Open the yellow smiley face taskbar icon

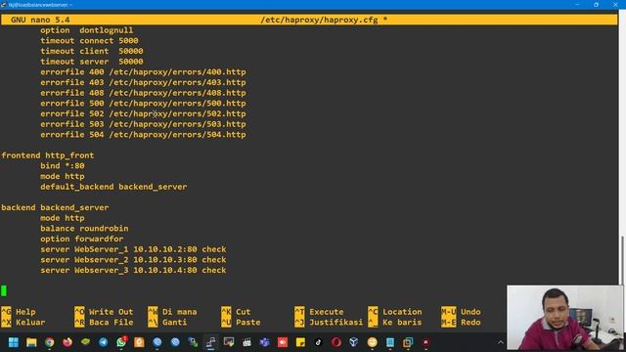(x=372, y=342)
